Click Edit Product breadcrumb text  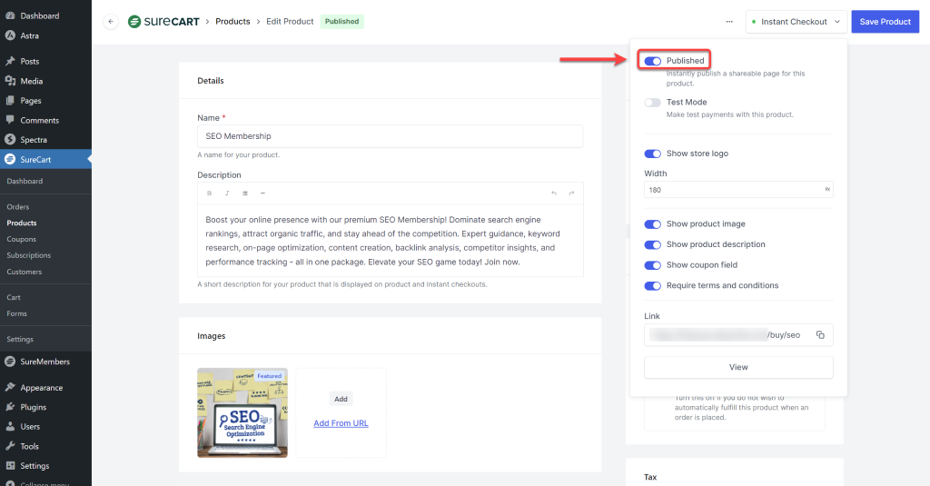290,22
